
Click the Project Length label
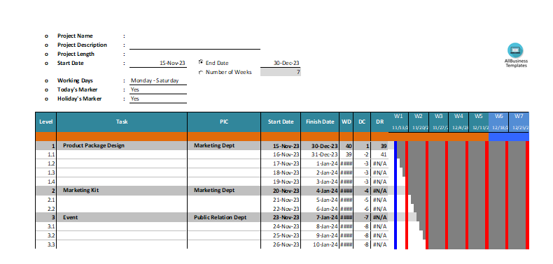coord(76,54)
